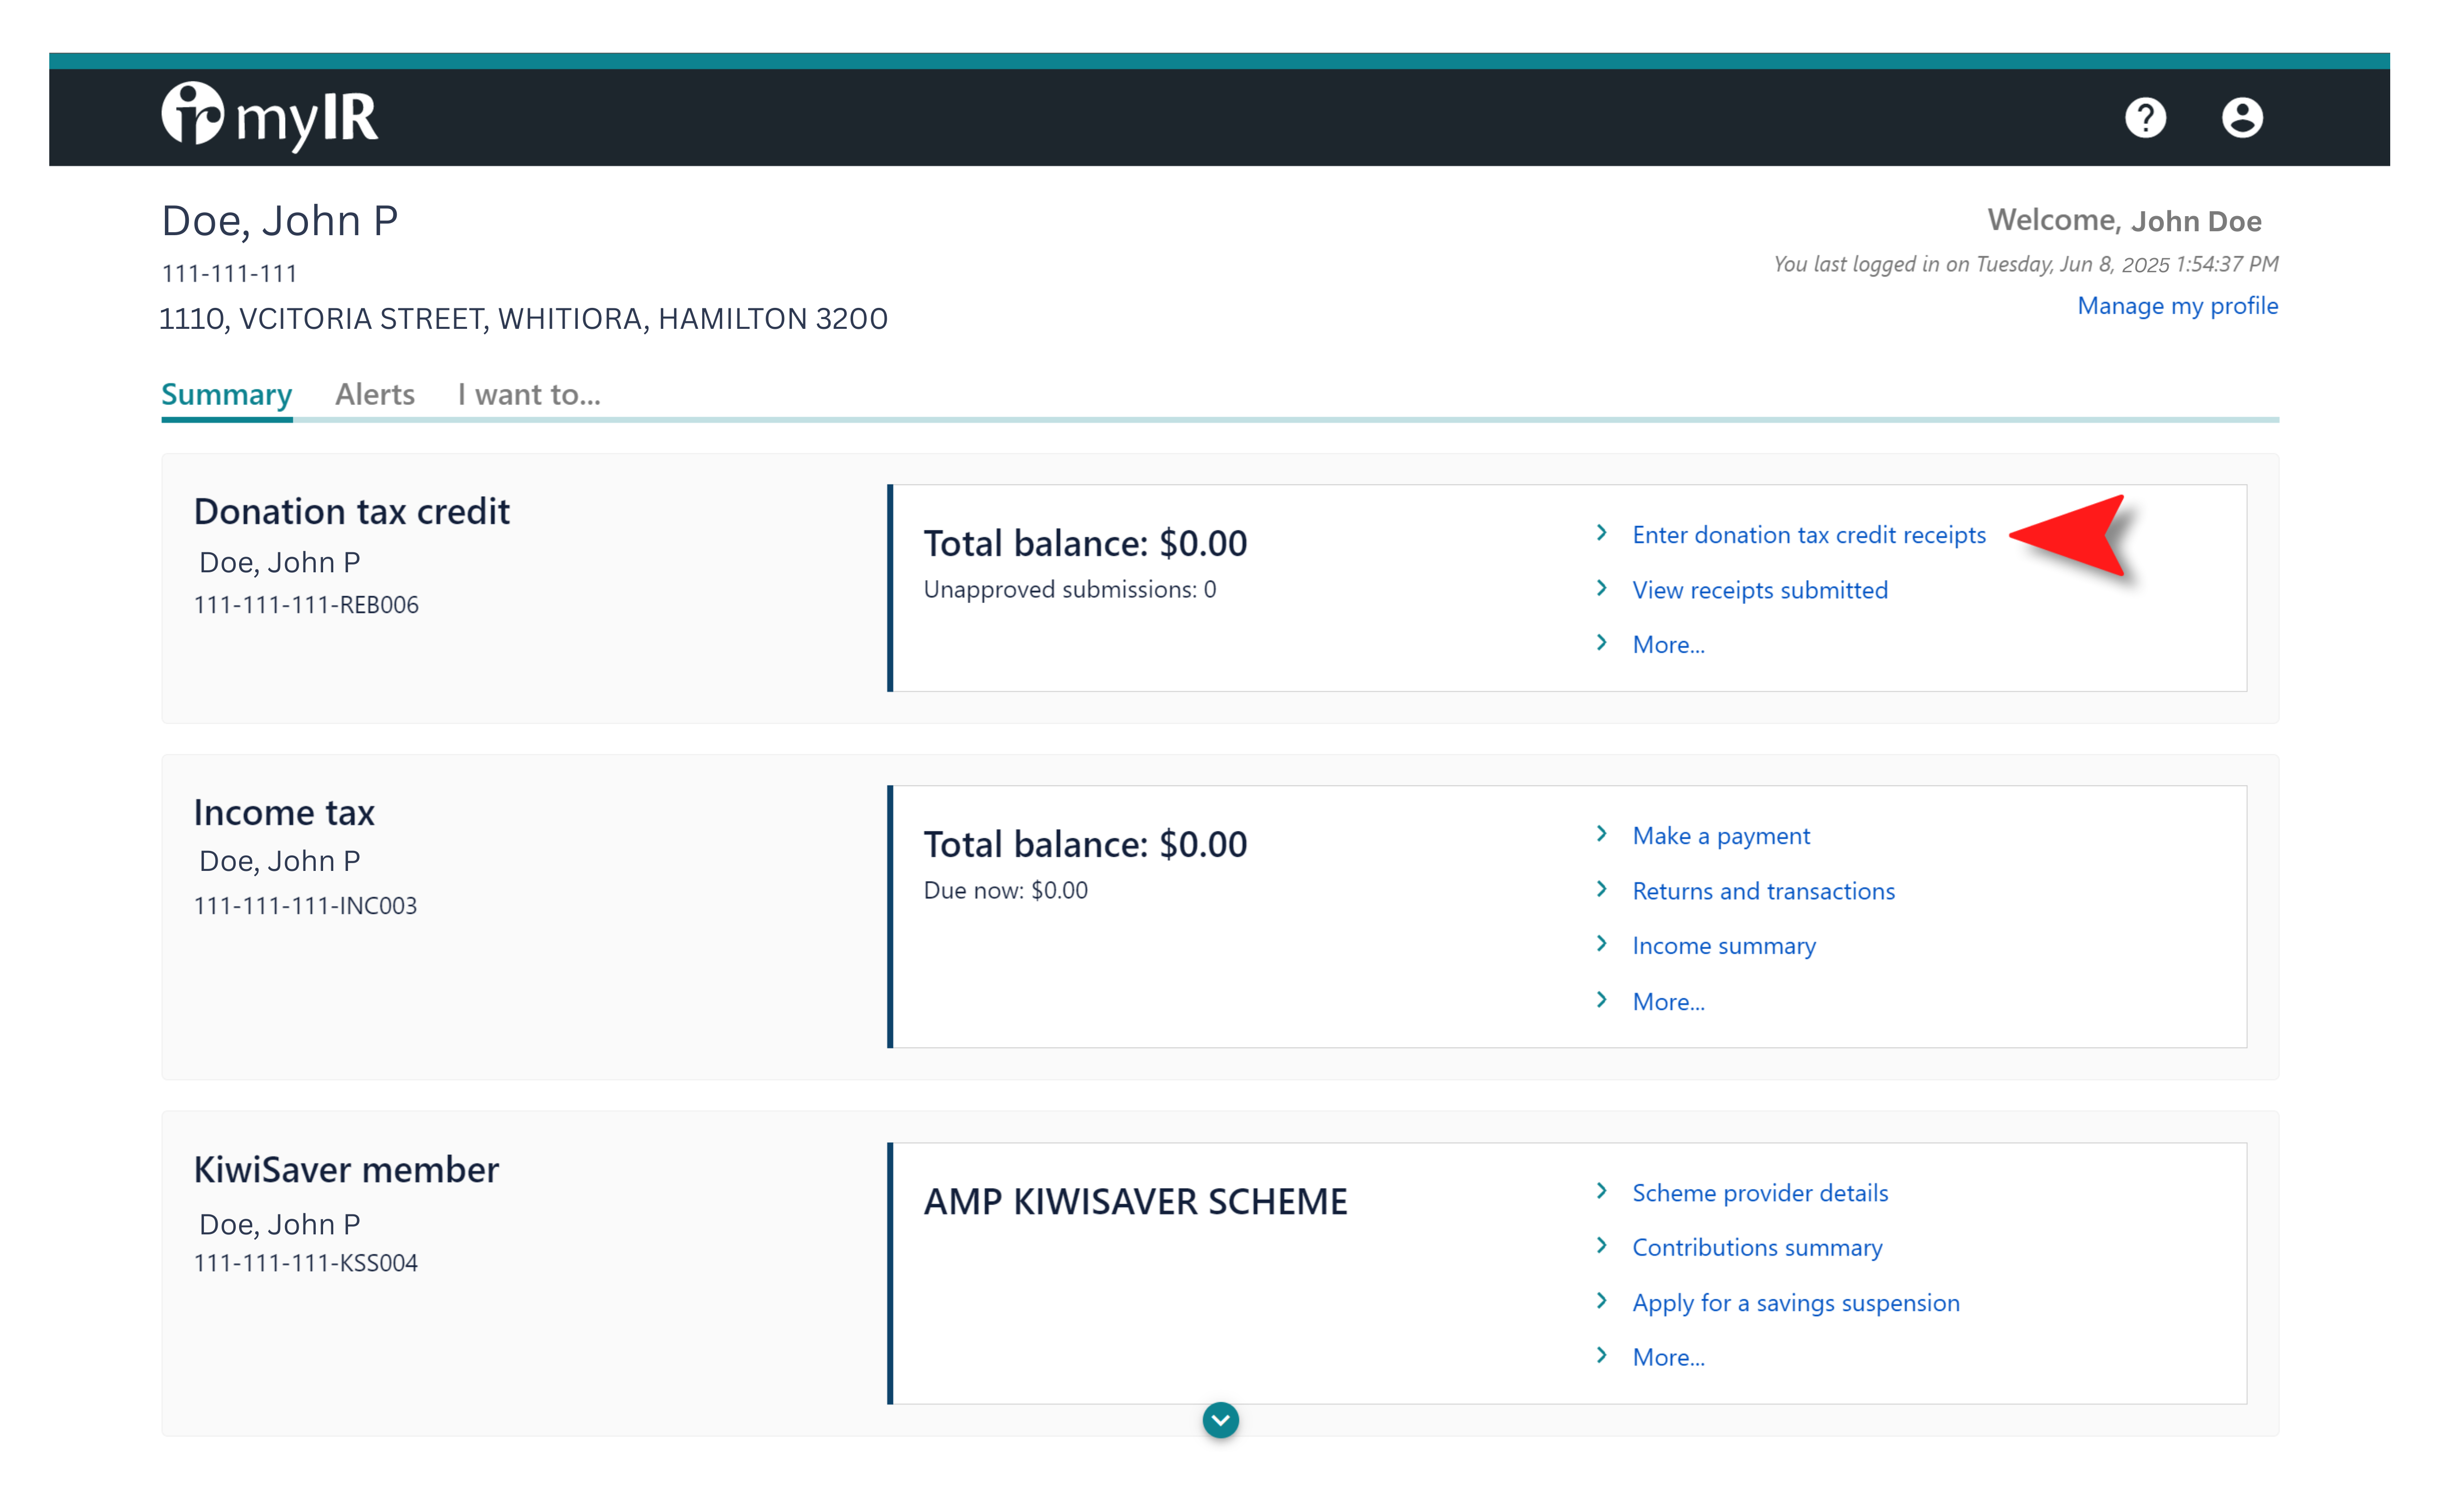The image size is (2440, 1512).
Task: Click the Donation tax credit heading
Action: (351, 511)
